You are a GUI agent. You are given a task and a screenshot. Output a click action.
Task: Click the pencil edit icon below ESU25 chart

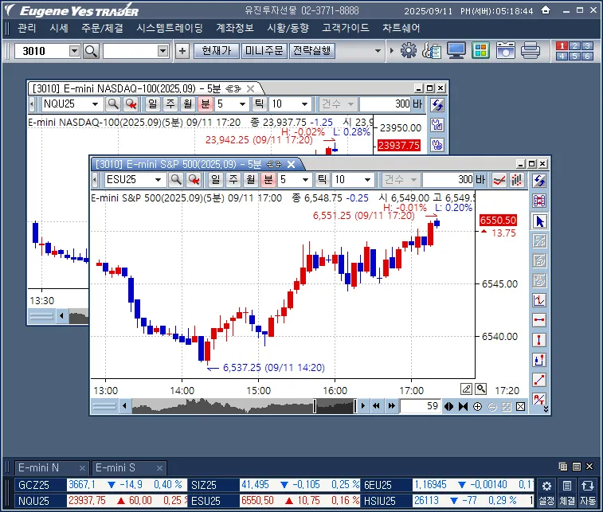[467, 389]
